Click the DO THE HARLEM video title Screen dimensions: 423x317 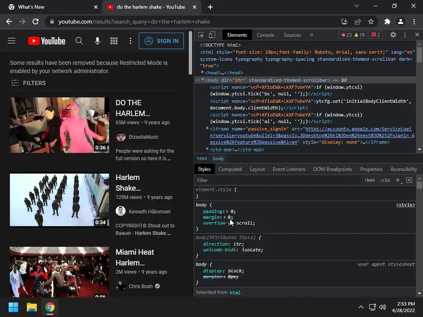133,108
